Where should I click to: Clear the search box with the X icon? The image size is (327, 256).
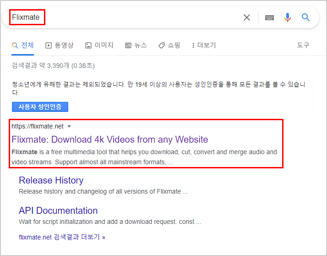click(247, 17)
